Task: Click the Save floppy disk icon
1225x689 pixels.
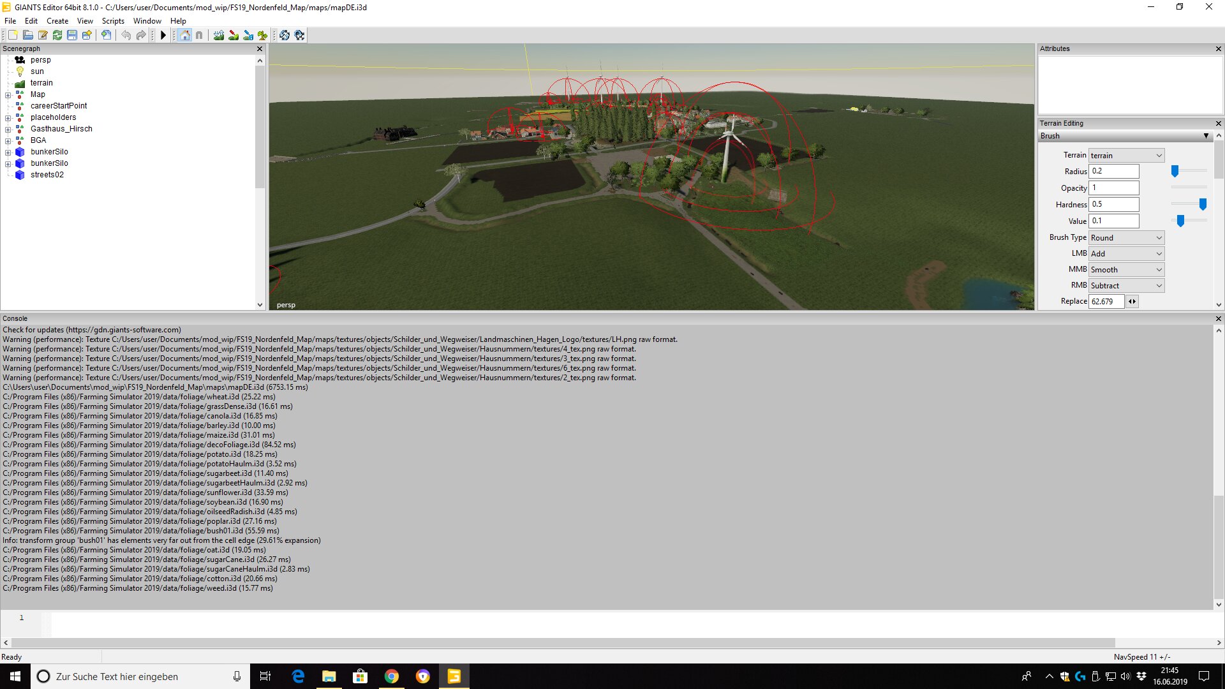Action: [x=72, y=35]
